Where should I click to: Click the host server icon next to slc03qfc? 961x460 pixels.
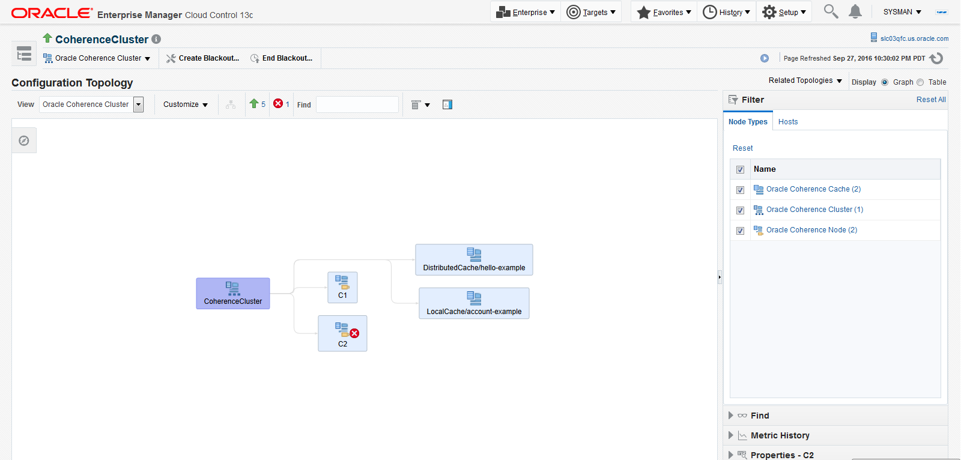point(874,37)
